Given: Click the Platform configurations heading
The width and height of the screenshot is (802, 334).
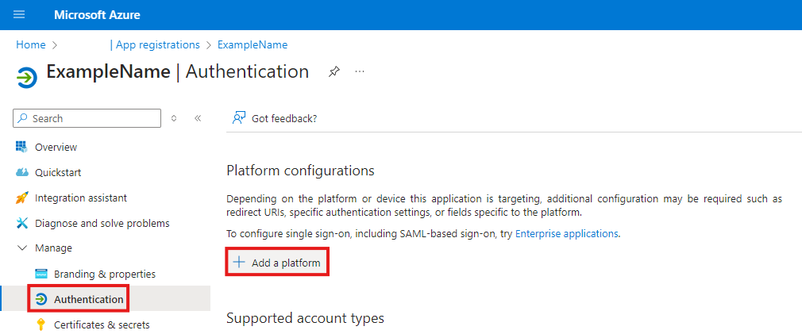Looking at the screenshot, I should click(300, 171).
